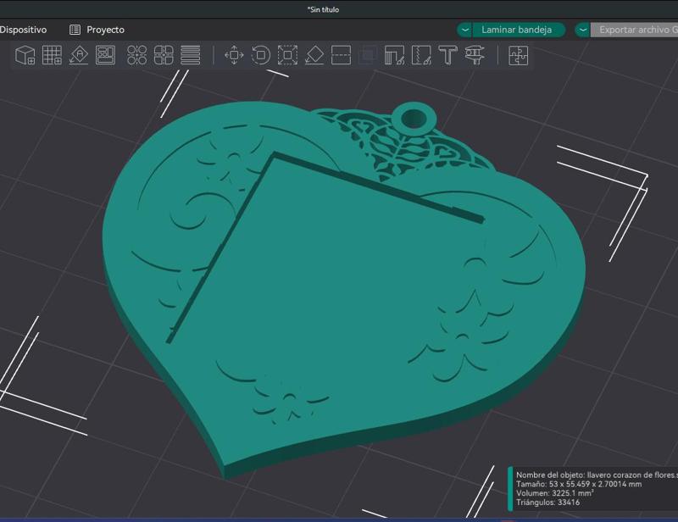Select the Scale tool

pyautogui.click(x=287, y=55)
